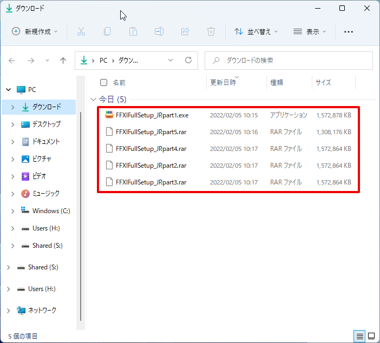Click the アプリケーション type cell
The width and height of the screenshot is (380, 343).
tap(289, 115)
